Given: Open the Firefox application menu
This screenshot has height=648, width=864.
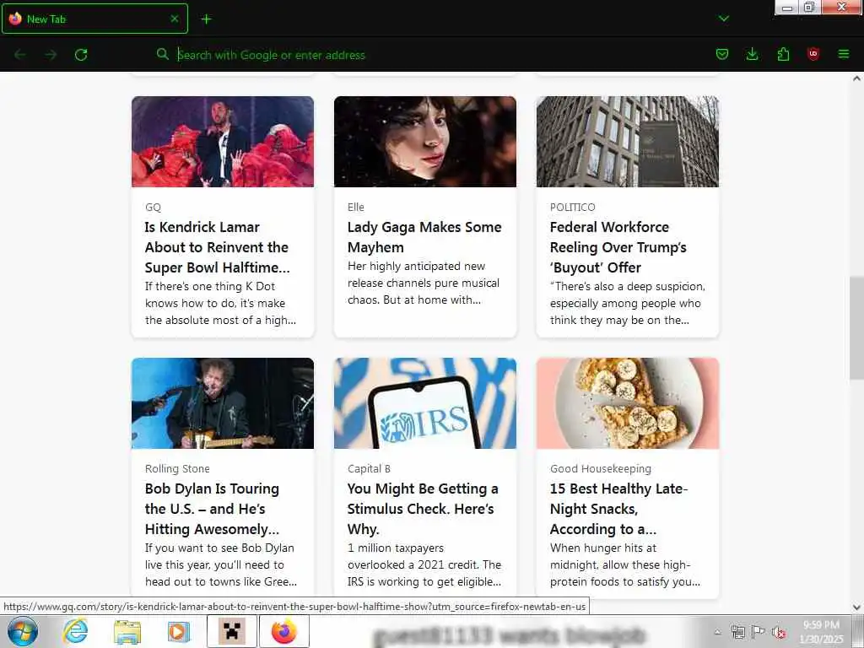Looking at the screenshot, I should pyautogui.click(x=843, y=54).
